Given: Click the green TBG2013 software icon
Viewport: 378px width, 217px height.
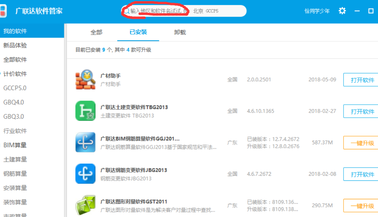Looking at the screenshot, I should pyautogui.click(x=85, y=111).
